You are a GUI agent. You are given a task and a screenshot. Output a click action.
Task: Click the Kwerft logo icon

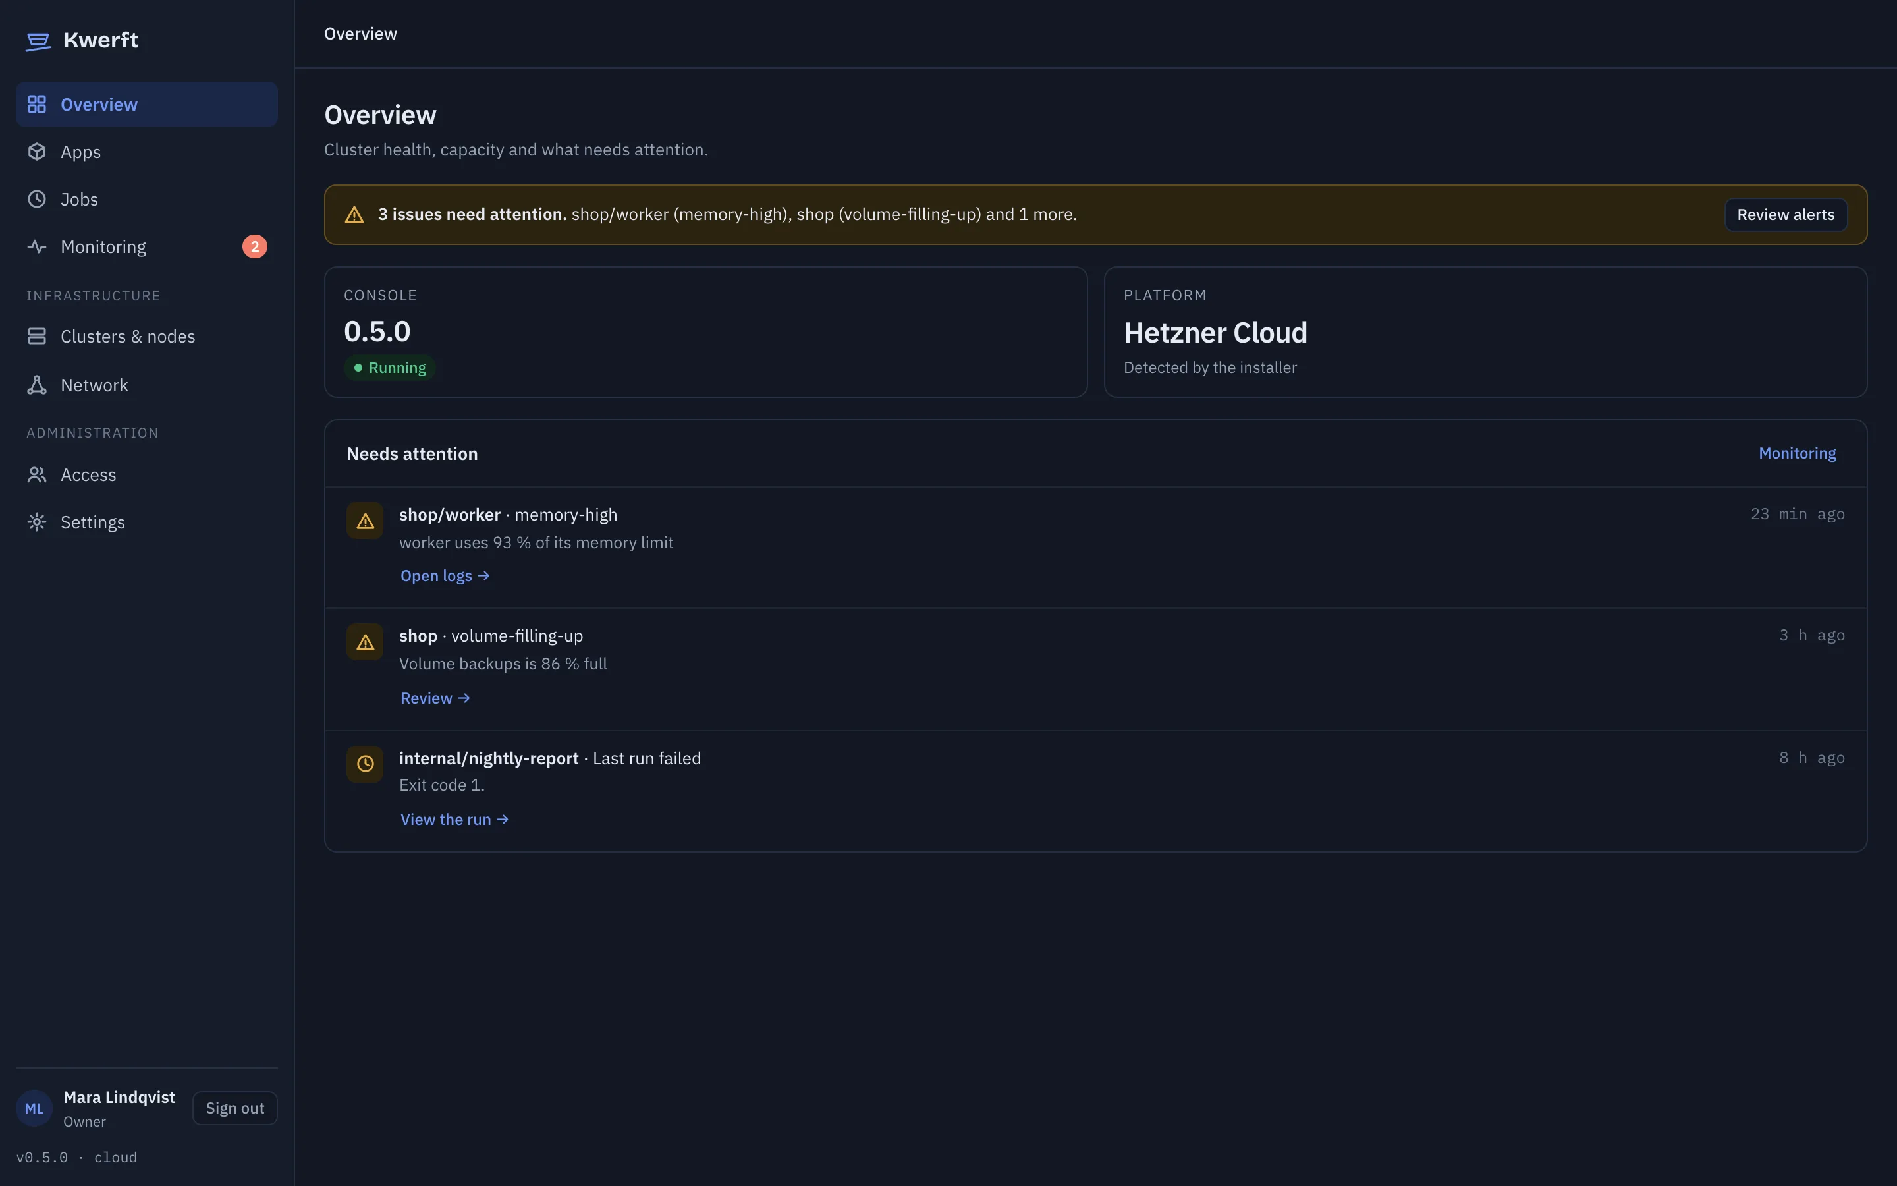pos(38,41)
